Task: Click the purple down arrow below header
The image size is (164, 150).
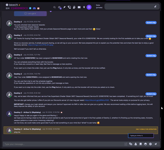Action: click(x=51, y=11)
